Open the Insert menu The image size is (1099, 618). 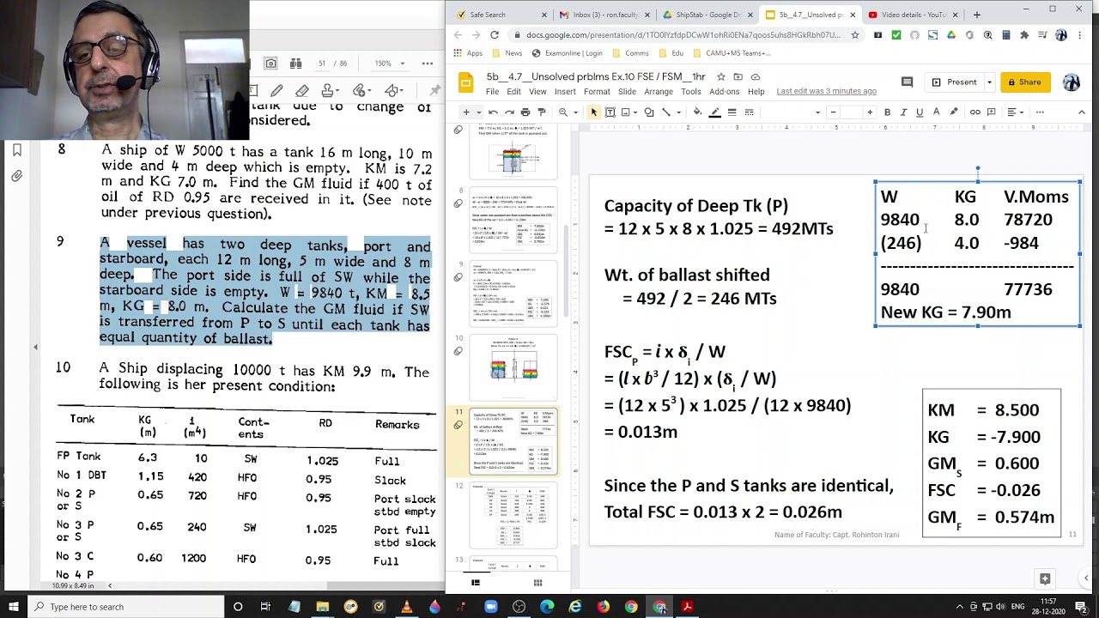coord(565,92)
